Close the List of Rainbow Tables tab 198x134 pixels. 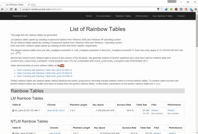point(29,5)
